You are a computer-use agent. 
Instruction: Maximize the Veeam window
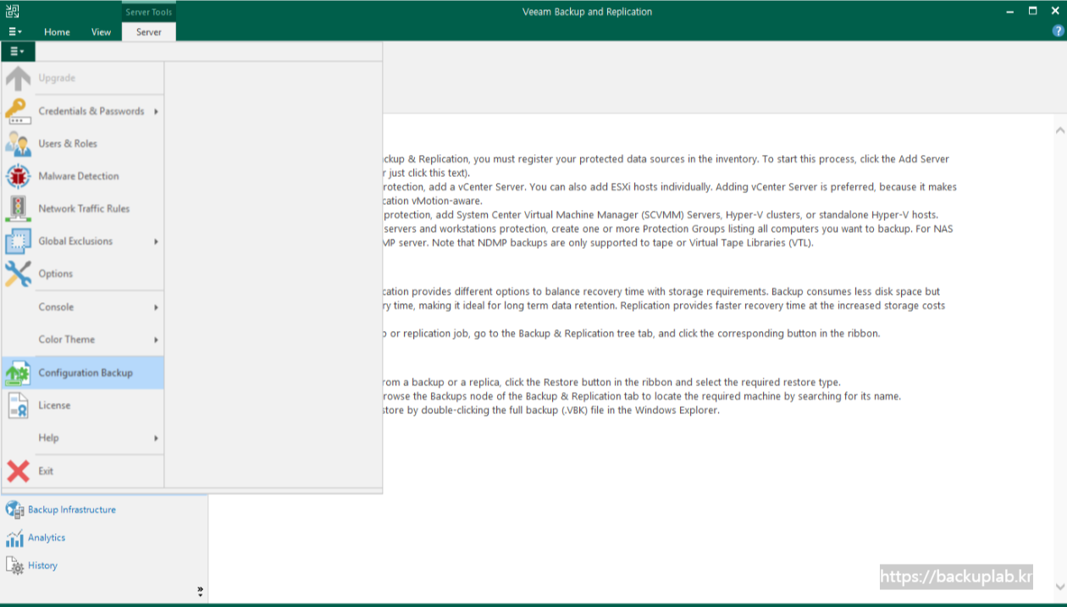point(1033,11)
